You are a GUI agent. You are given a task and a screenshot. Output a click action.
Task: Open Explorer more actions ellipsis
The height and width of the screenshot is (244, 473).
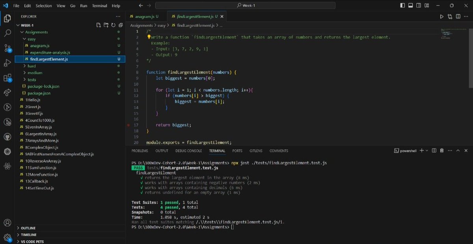(x=118, y=17)
